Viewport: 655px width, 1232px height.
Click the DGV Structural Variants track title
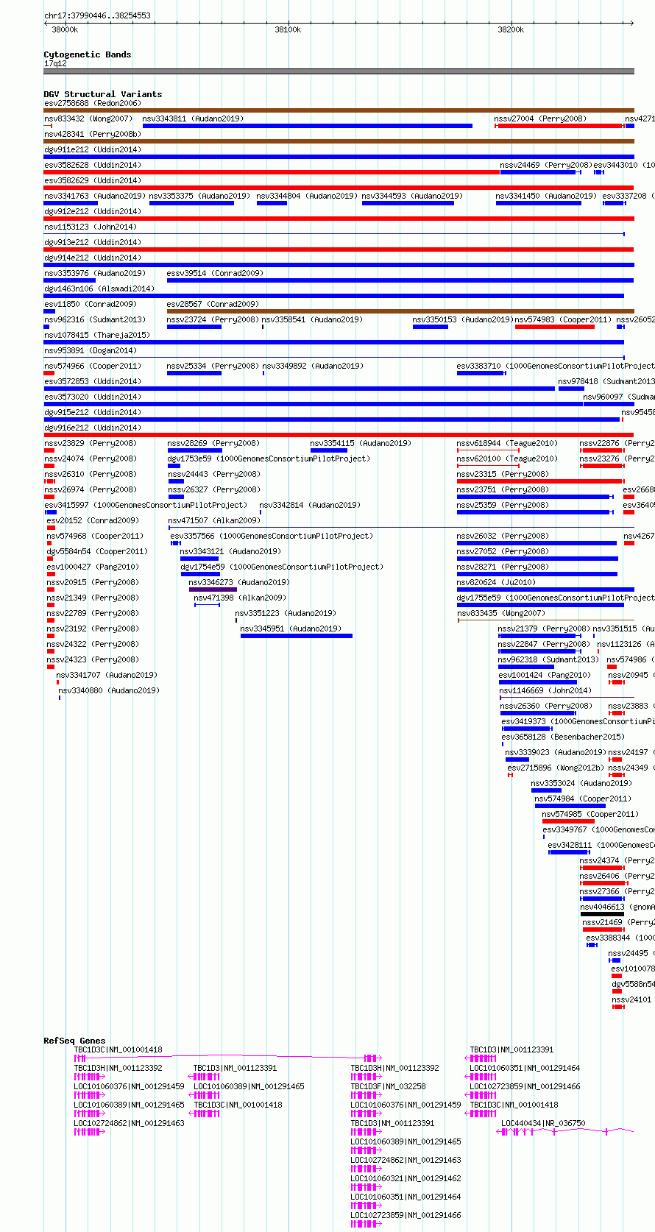103,94
